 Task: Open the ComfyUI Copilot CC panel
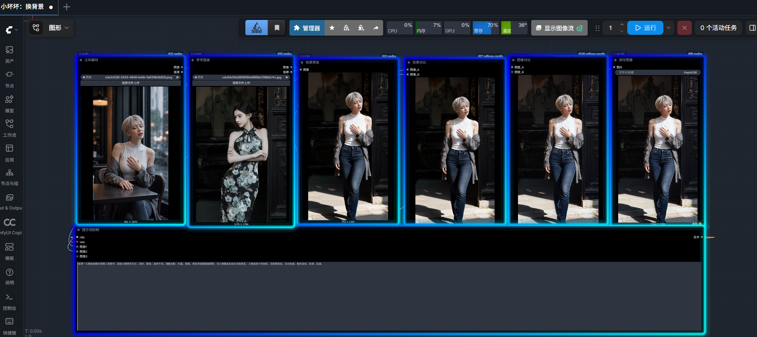(x=10, y=227)
